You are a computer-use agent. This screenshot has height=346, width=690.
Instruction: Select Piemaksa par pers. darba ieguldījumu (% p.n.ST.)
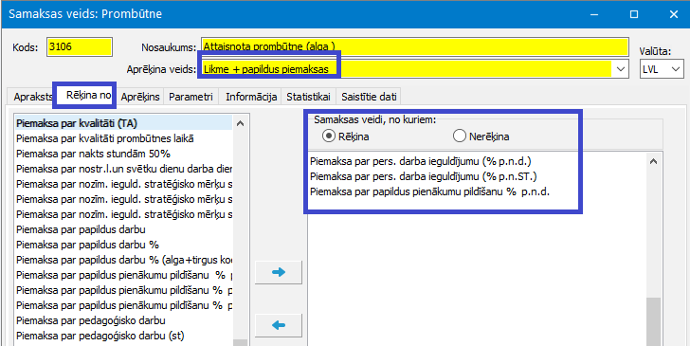478,177
